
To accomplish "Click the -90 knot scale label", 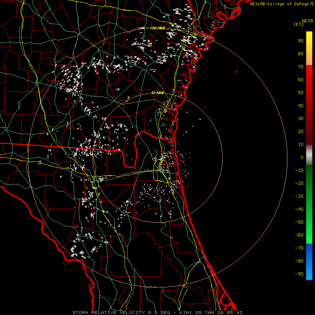I will pos(299,274).
